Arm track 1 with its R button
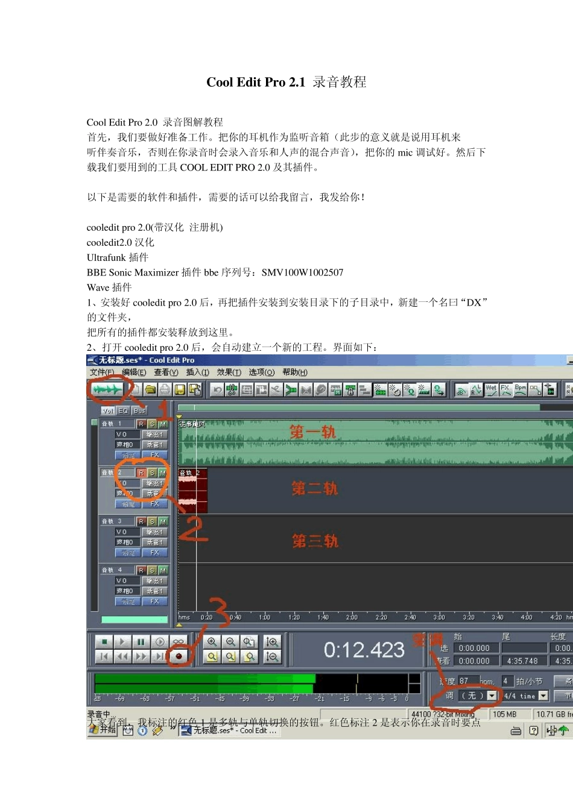573x810 pixels. (141, 424)
